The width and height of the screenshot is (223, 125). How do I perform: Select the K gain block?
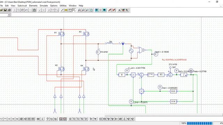click(x=122, y=75)
